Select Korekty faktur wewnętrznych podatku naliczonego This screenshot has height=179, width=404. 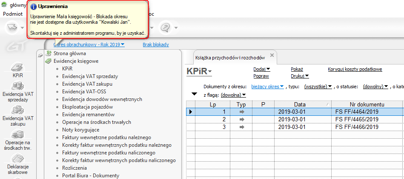click(119, 160)
